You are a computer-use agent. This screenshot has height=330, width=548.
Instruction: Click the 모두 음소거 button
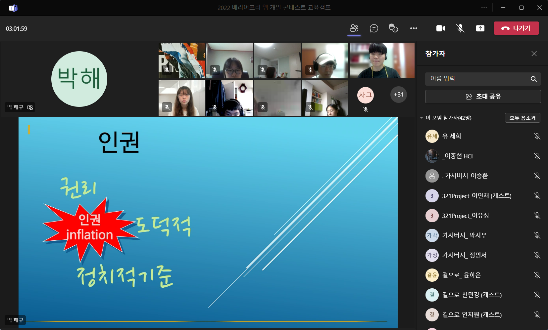click(x=522, y=118)
